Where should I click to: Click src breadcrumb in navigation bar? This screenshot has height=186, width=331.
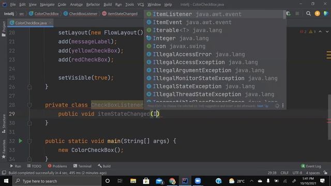pos(22,14)
